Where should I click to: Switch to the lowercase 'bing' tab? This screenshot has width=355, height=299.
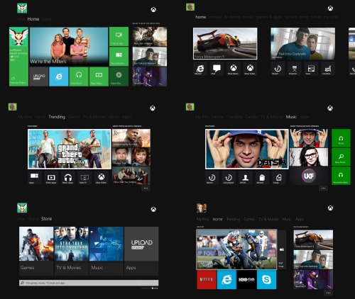click(304, 17)
